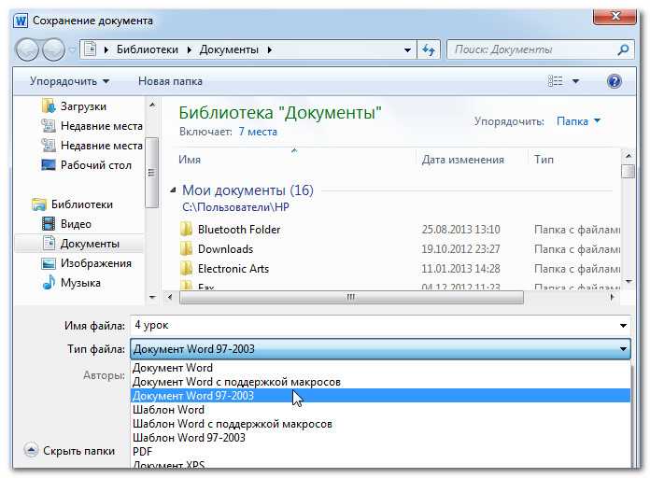650x478 pixels.
Task: Click the view mode icon
Action: (556, 81)
